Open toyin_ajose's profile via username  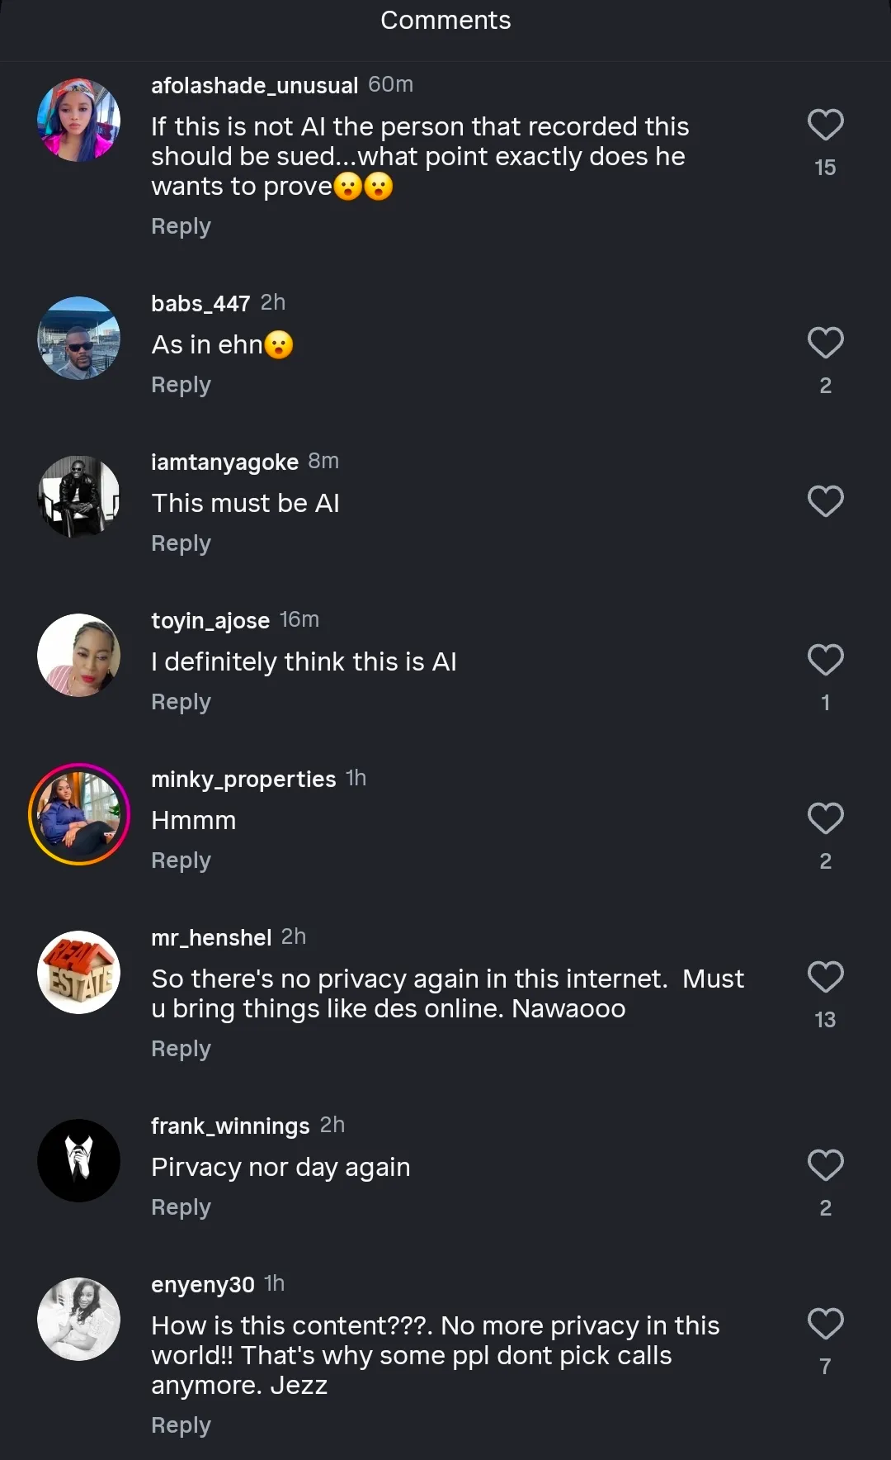point(210,620)
